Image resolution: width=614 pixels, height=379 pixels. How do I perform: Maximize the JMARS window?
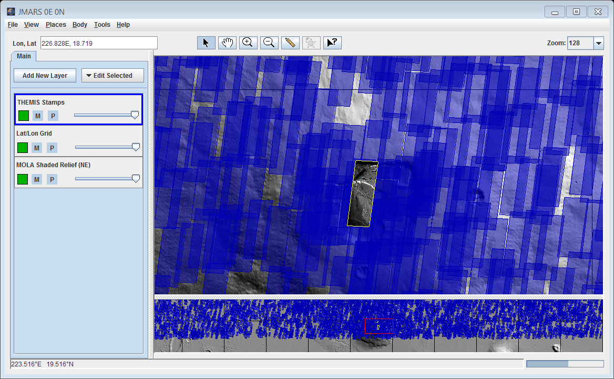click(x=576, y=12)
